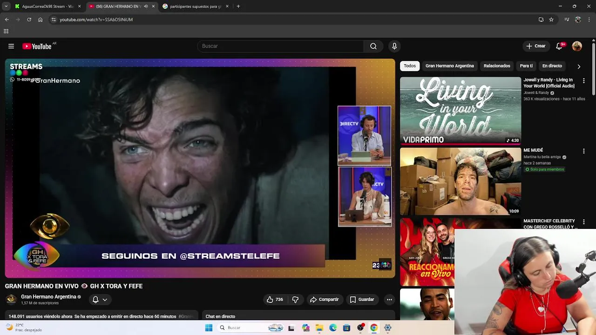596x335 pixels.
Task: Select the Todos filter chip
Action: coord(410,66)
